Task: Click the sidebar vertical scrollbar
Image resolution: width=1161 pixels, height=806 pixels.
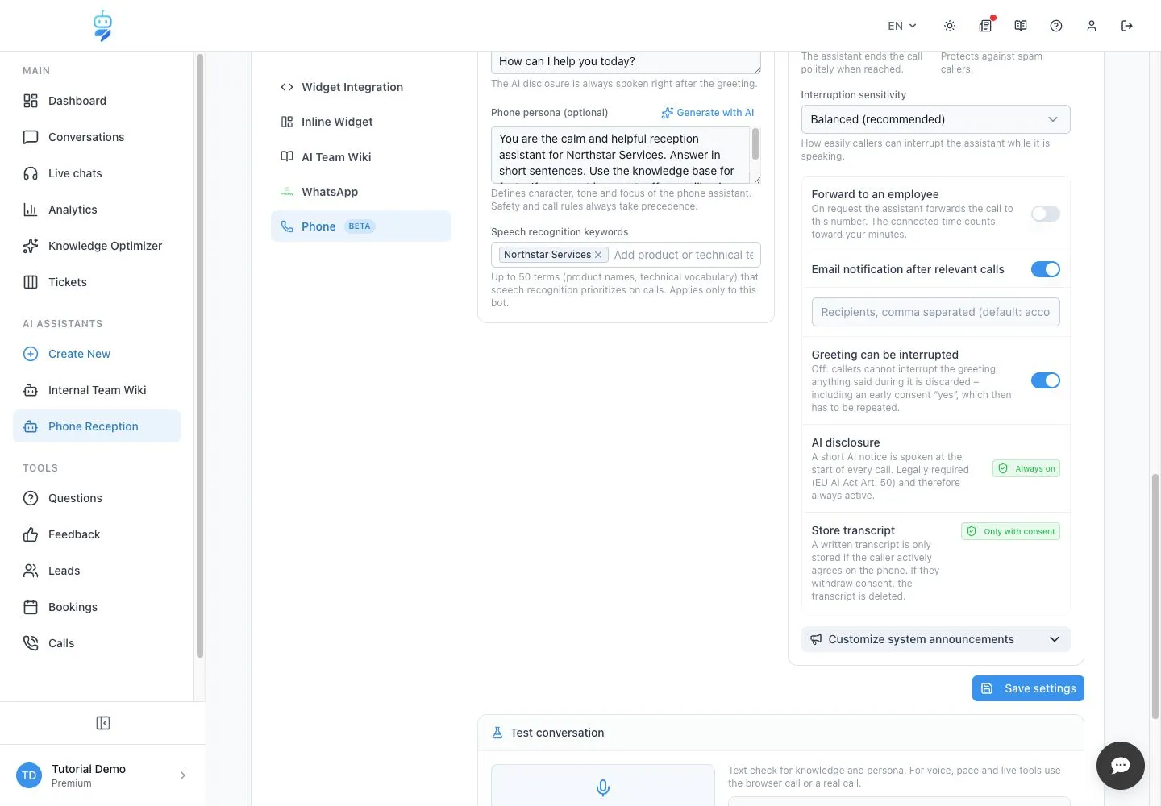Action: click(x=200, y=356)
